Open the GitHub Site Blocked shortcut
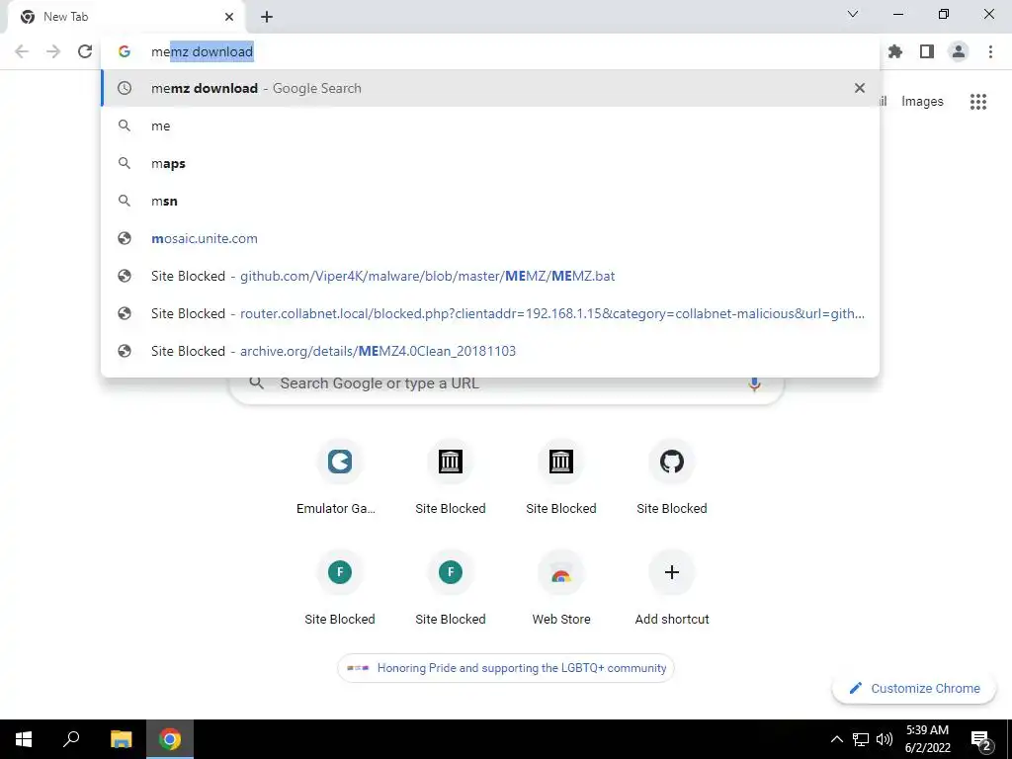 pos(672,478)
